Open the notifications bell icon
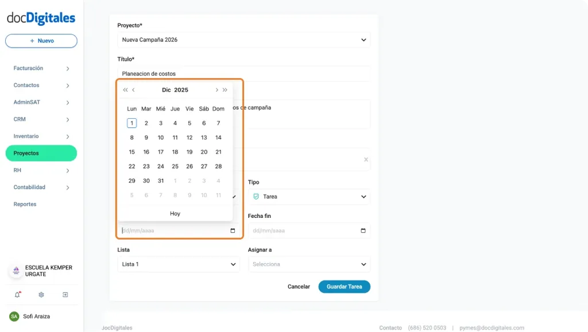588x332 pixels. pyautogui.click(x=17, y=294)
